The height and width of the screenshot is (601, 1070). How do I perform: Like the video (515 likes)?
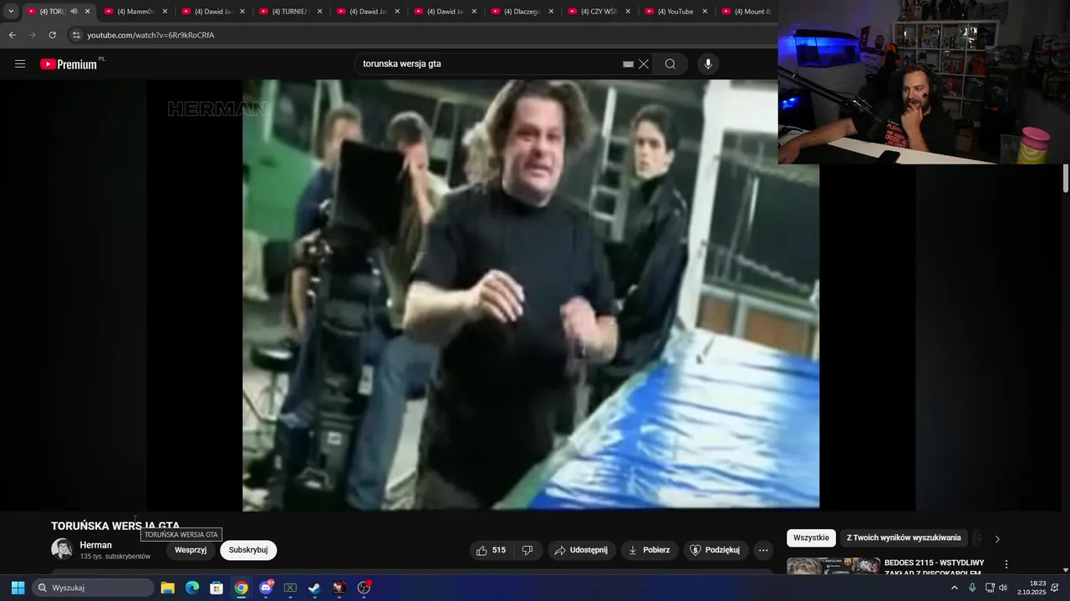click(x=492, y=550)
